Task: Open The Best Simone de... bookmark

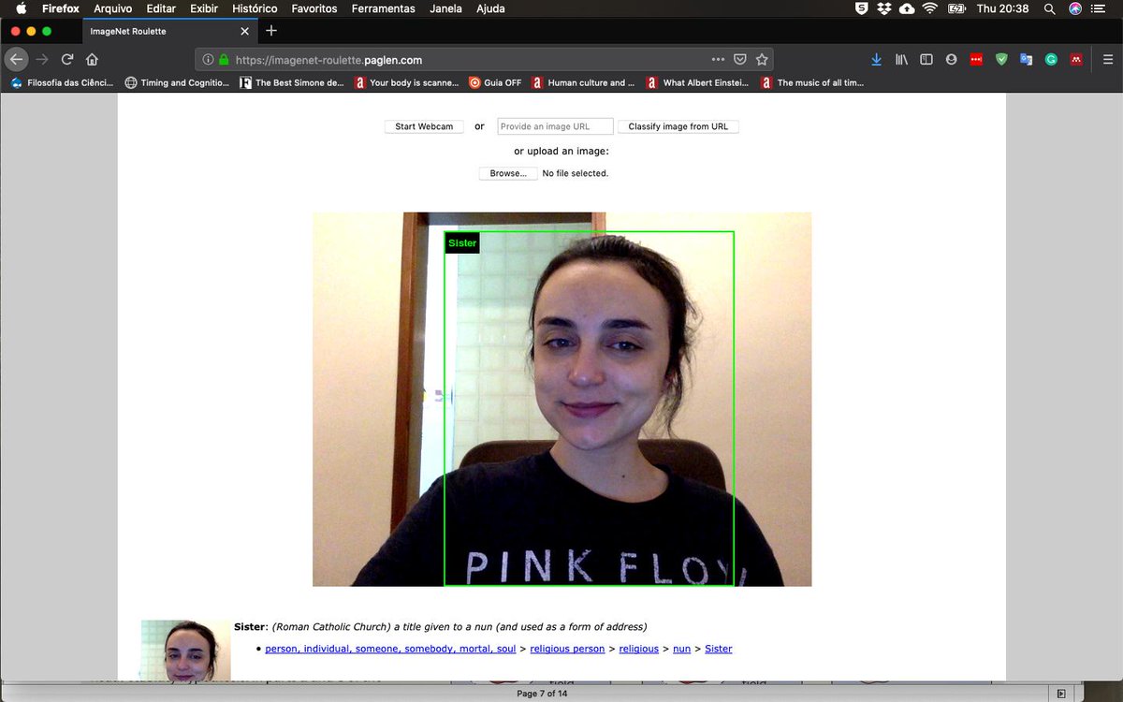Action: 292,82
